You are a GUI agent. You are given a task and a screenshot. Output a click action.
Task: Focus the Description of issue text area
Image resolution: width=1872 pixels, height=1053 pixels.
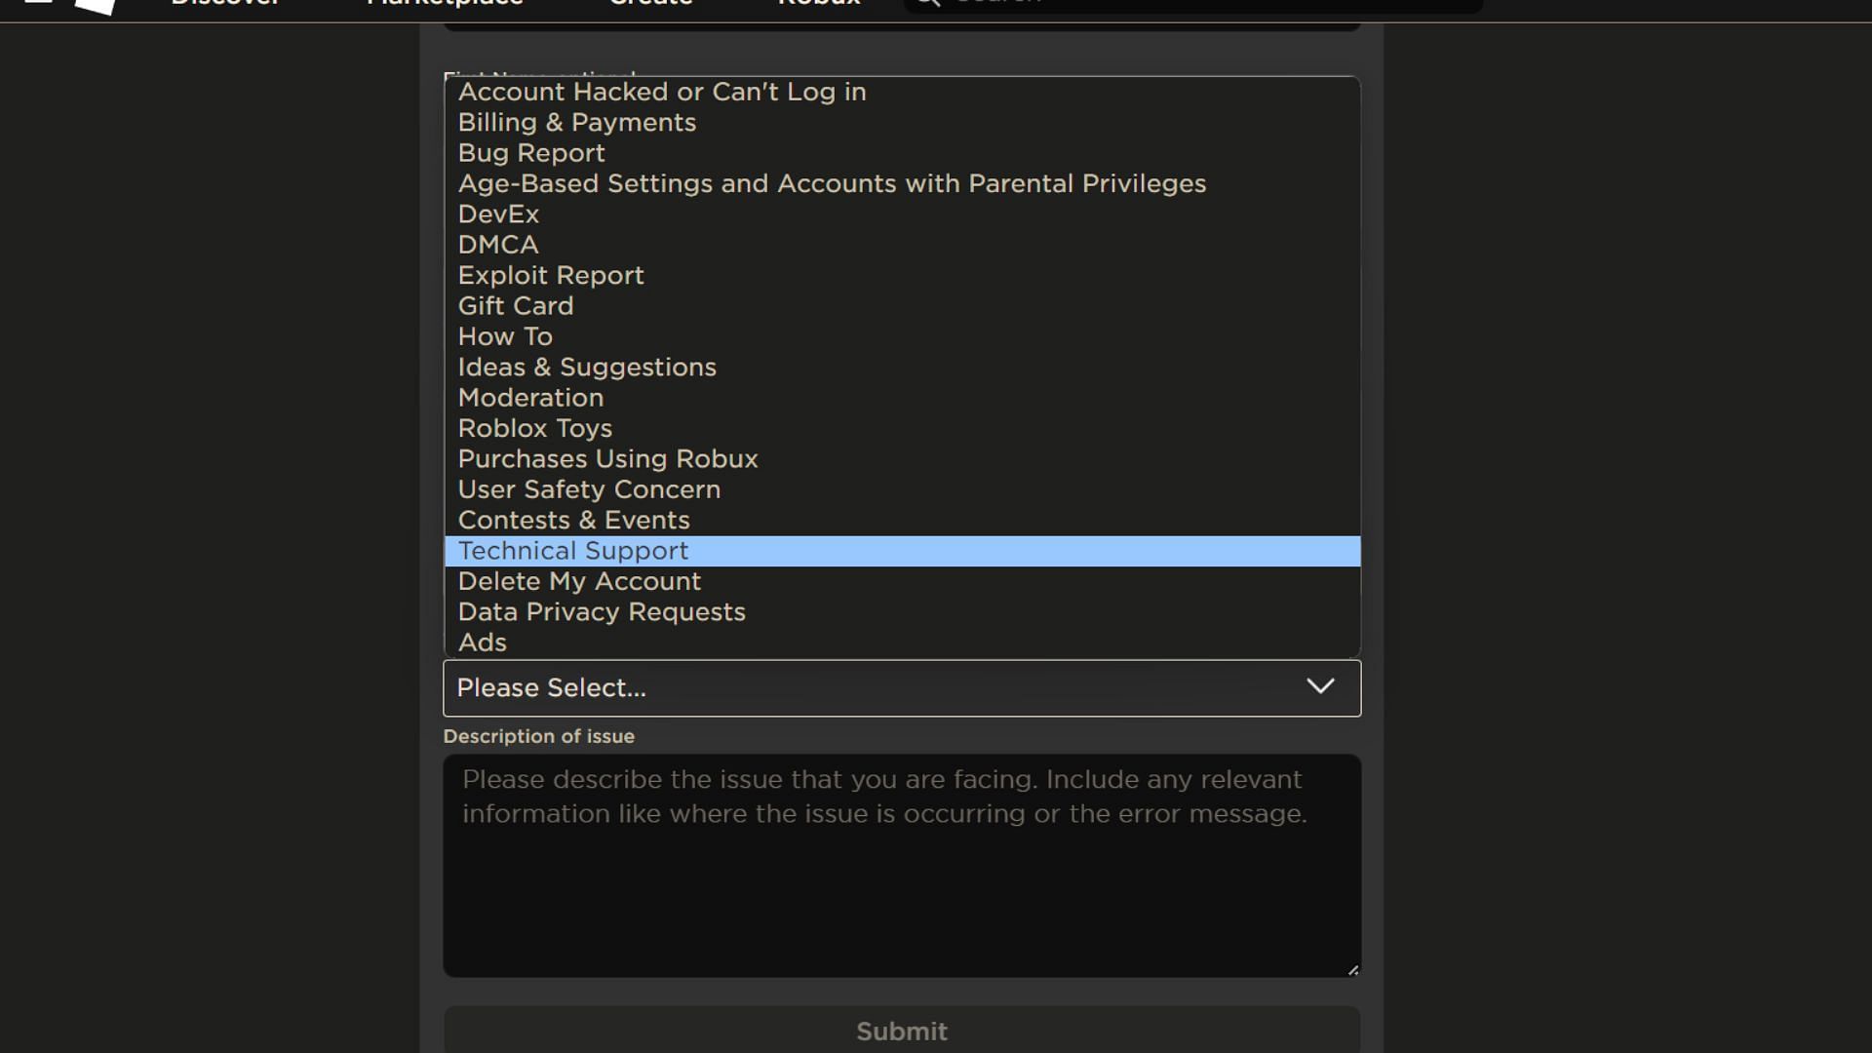coord(902,866)
